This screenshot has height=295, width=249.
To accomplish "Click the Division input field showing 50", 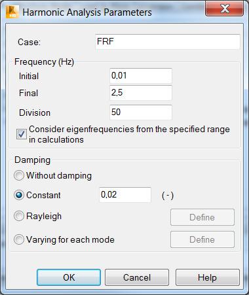I will tap(141, 113).
